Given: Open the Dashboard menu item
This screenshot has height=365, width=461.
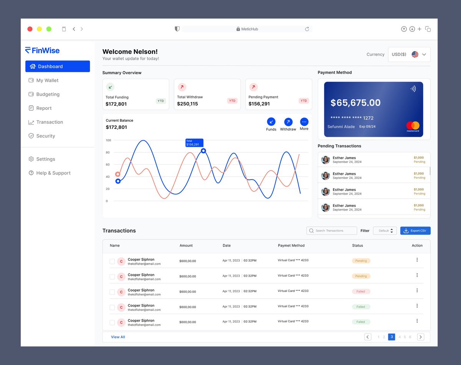Looking at the screenshot, I should tap(58, 66).
